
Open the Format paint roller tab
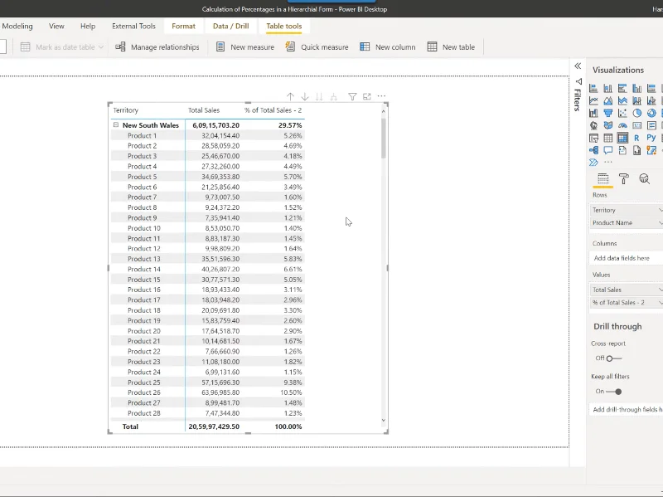tap(624, 178)
